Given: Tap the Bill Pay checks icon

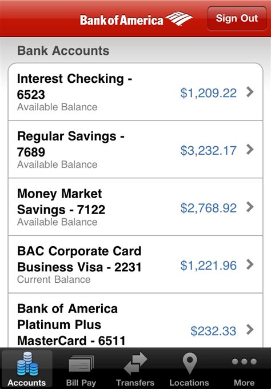Looking at the screenshot, I should pyautogui.click(x=81, y=364).
